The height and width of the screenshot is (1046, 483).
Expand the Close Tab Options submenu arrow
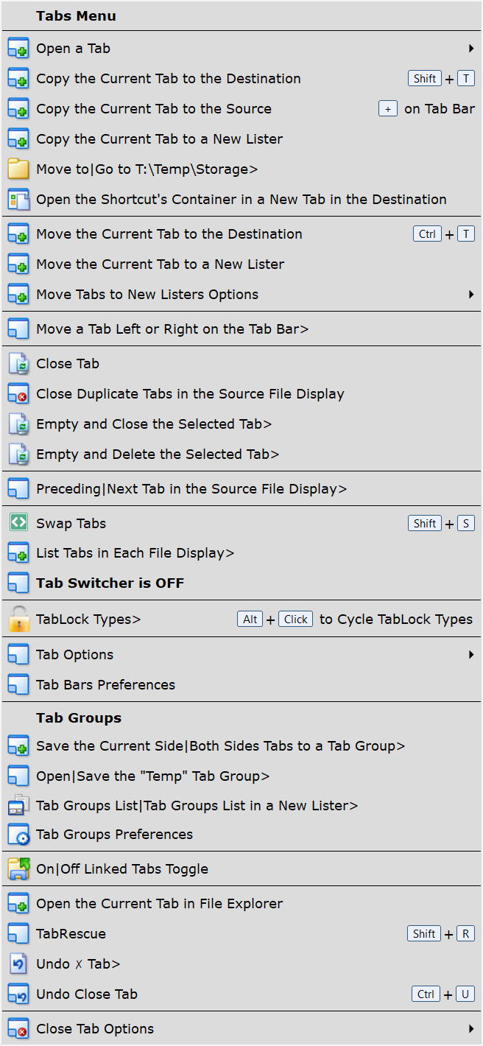(470, 1029)
